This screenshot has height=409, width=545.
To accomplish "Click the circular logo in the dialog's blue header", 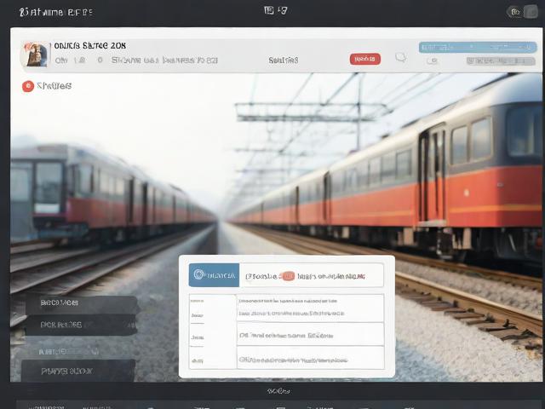I will pyautogui.click(x=200, y=275).
